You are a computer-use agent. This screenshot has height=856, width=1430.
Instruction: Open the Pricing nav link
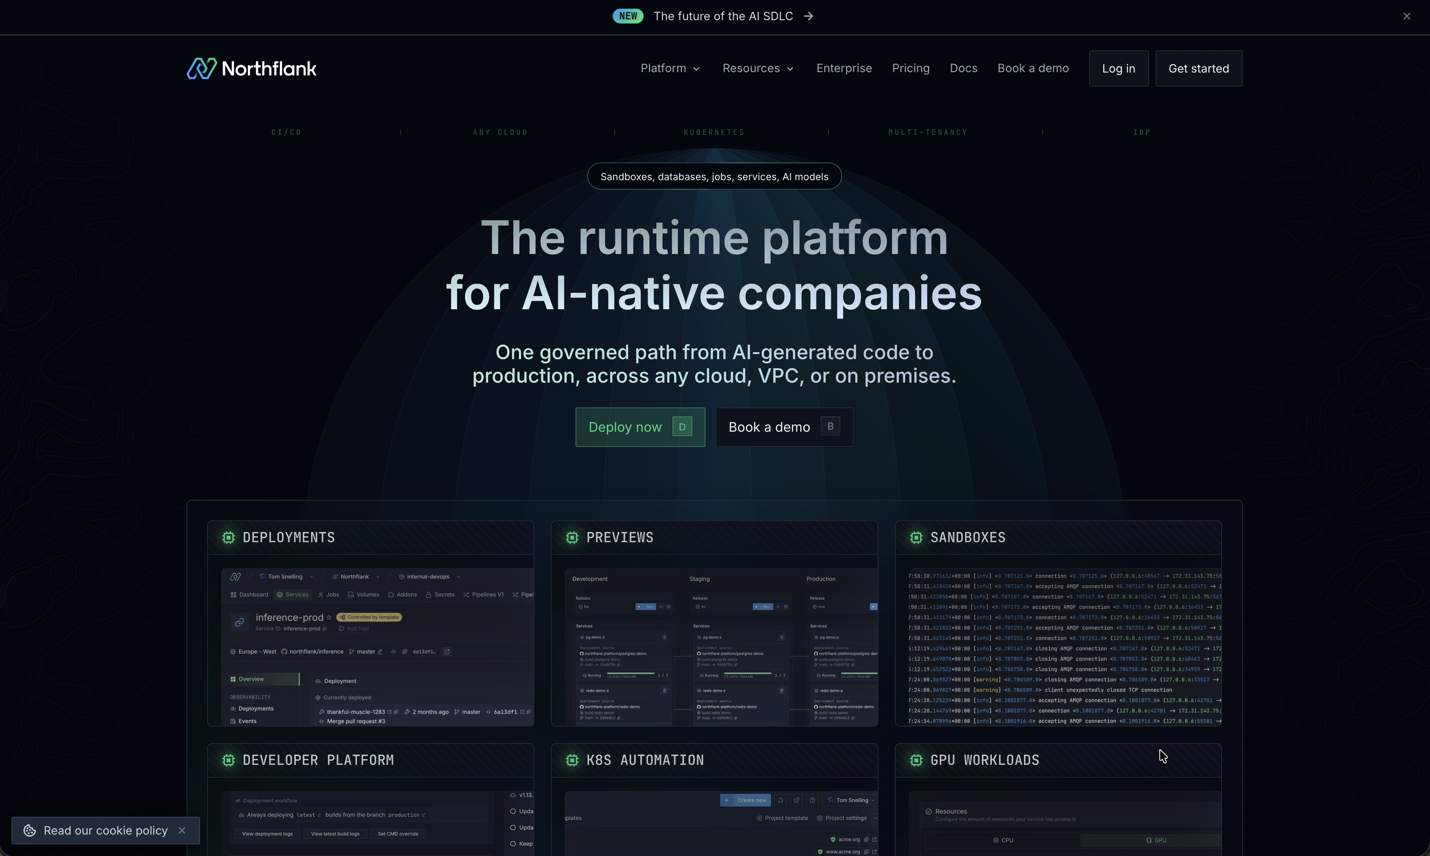point(911,68)
